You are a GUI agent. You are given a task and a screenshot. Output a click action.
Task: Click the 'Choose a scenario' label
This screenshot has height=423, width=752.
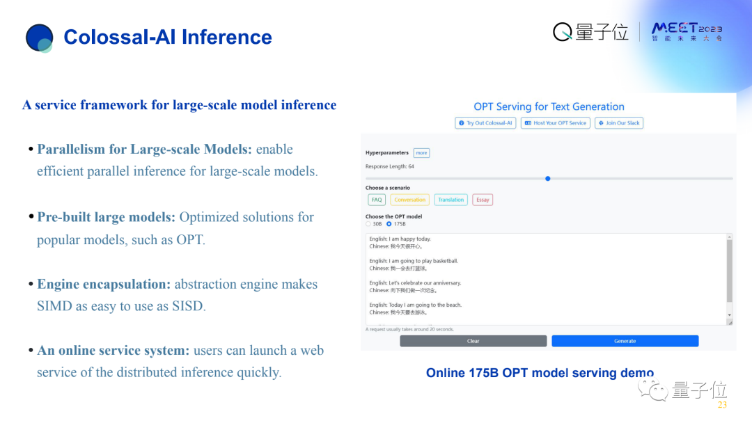[388, 188]
